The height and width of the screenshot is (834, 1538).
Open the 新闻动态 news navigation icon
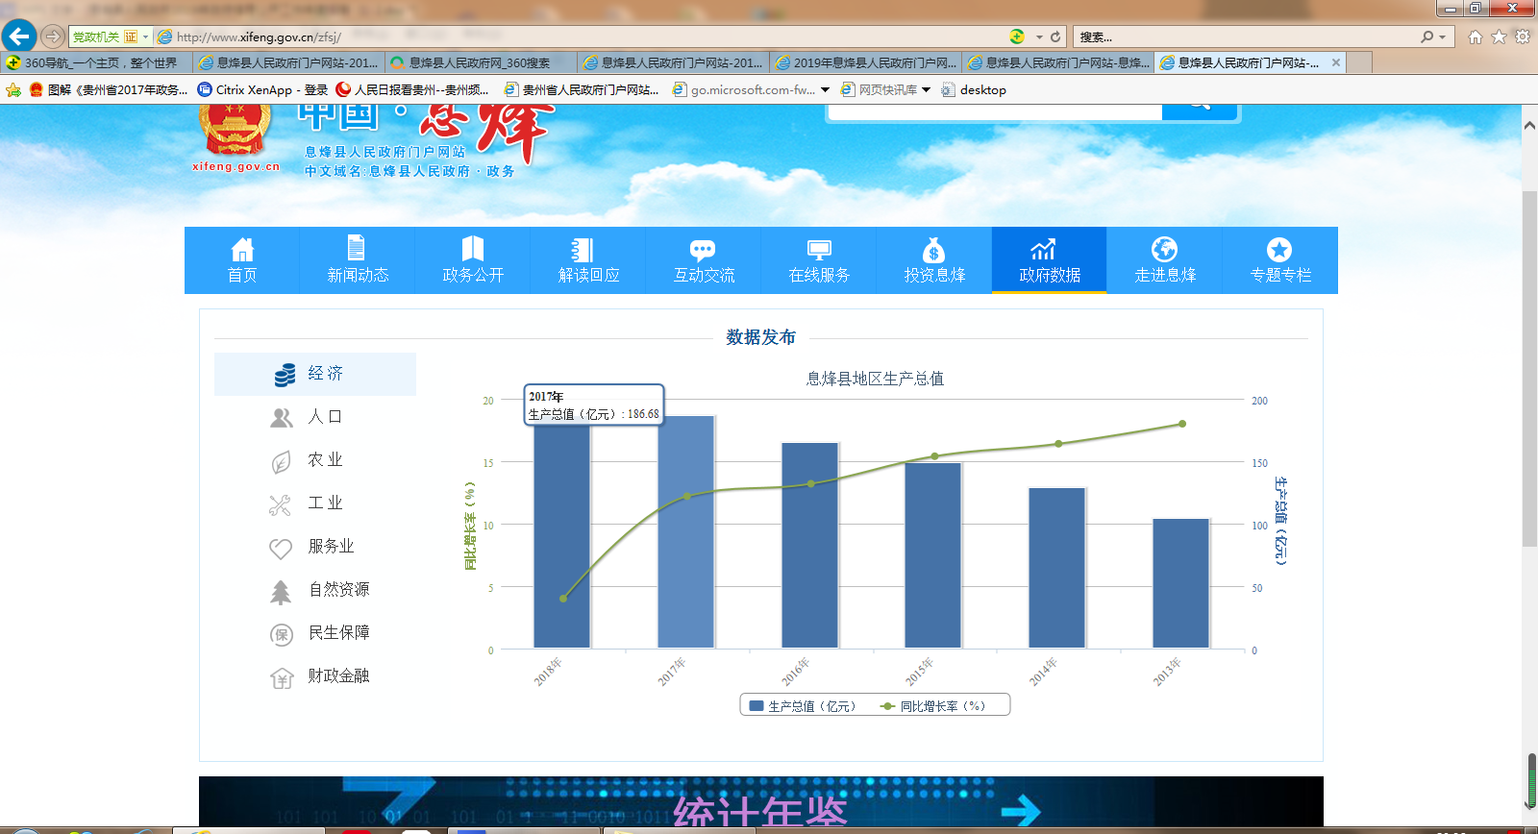[357, 259]
